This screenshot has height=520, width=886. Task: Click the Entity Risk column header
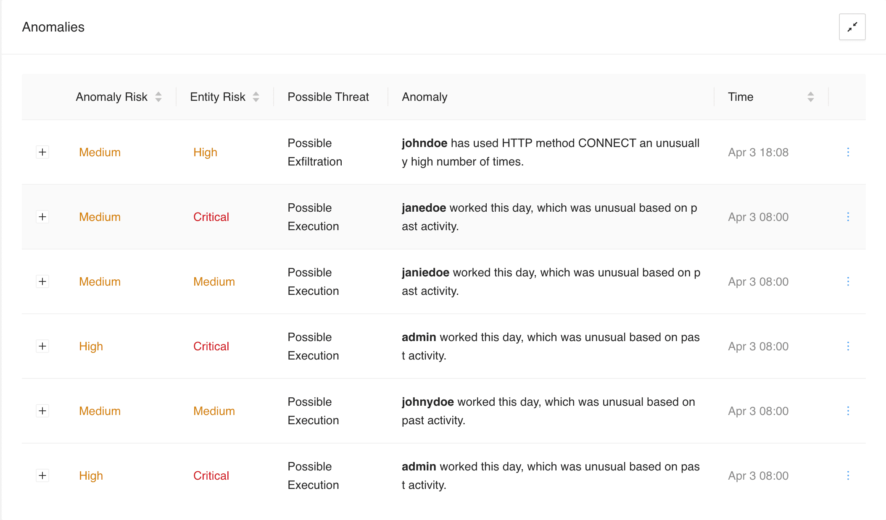click(x=217, y=97)
